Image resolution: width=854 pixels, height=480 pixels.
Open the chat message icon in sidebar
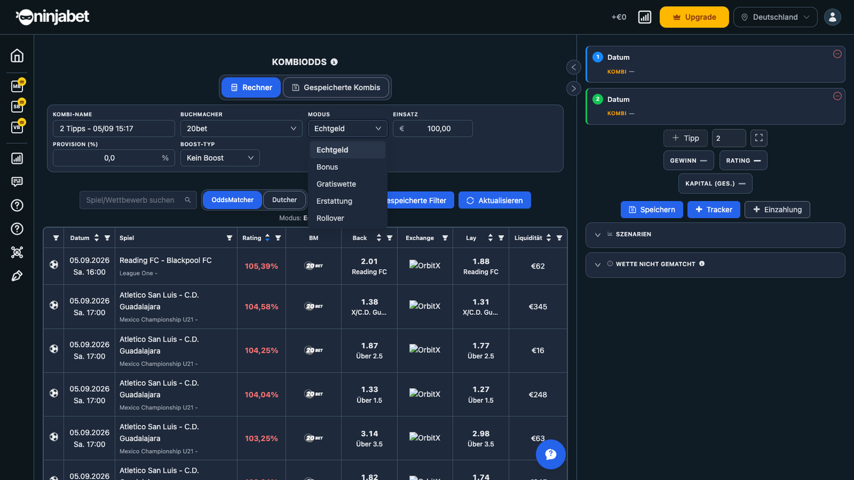(17, 182)
